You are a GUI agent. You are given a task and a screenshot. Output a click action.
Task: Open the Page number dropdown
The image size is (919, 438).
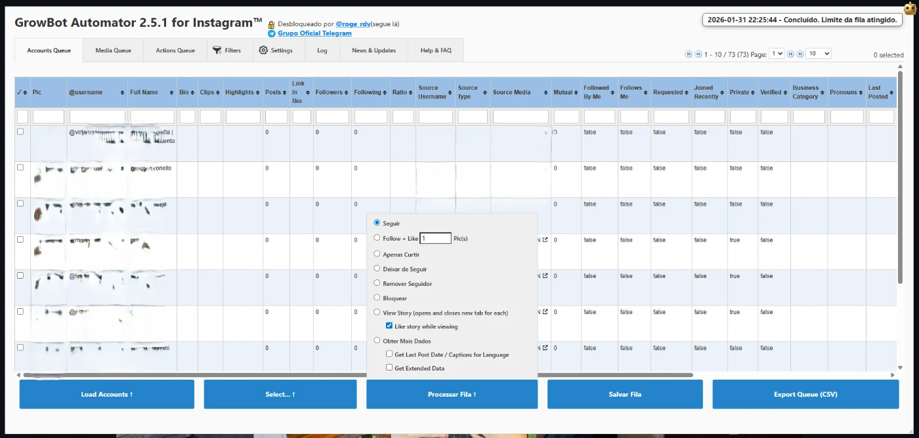tap(777, 54)
